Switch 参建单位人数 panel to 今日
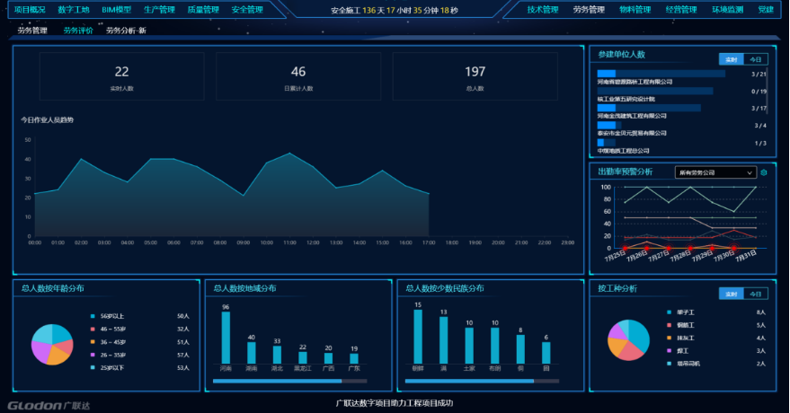 tap(755, 59)
